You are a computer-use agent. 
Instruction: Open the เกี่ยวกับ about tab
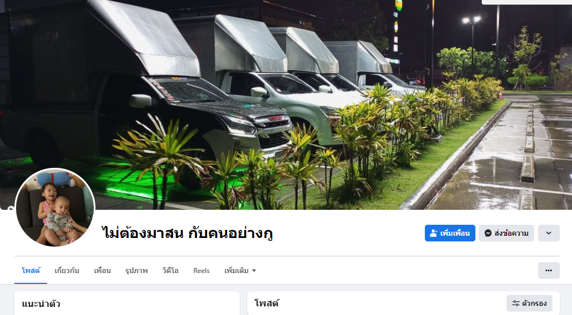click(67, 271)
